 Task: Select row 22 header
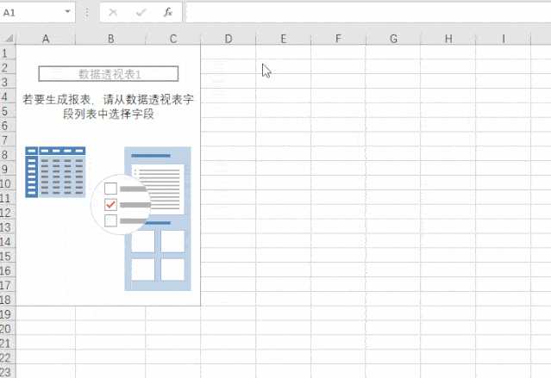(8, 357)
